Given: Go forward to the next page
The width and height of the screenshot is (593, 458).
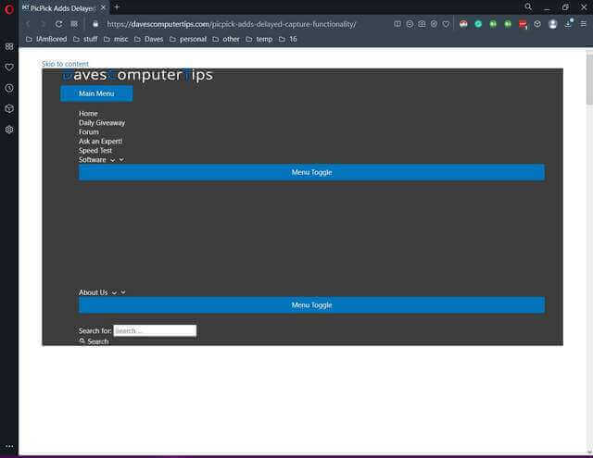Looking at the screenshot, I should click(43, 24).
